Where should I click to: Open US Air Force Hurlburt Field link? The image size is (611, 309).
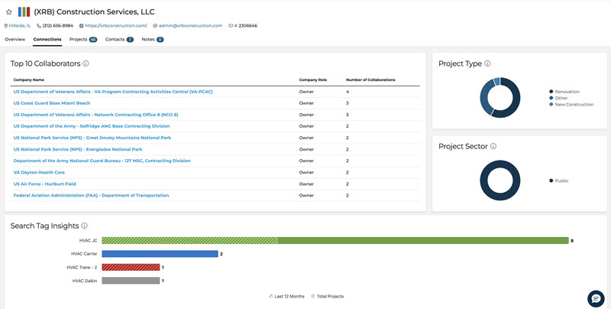point(45,184)
